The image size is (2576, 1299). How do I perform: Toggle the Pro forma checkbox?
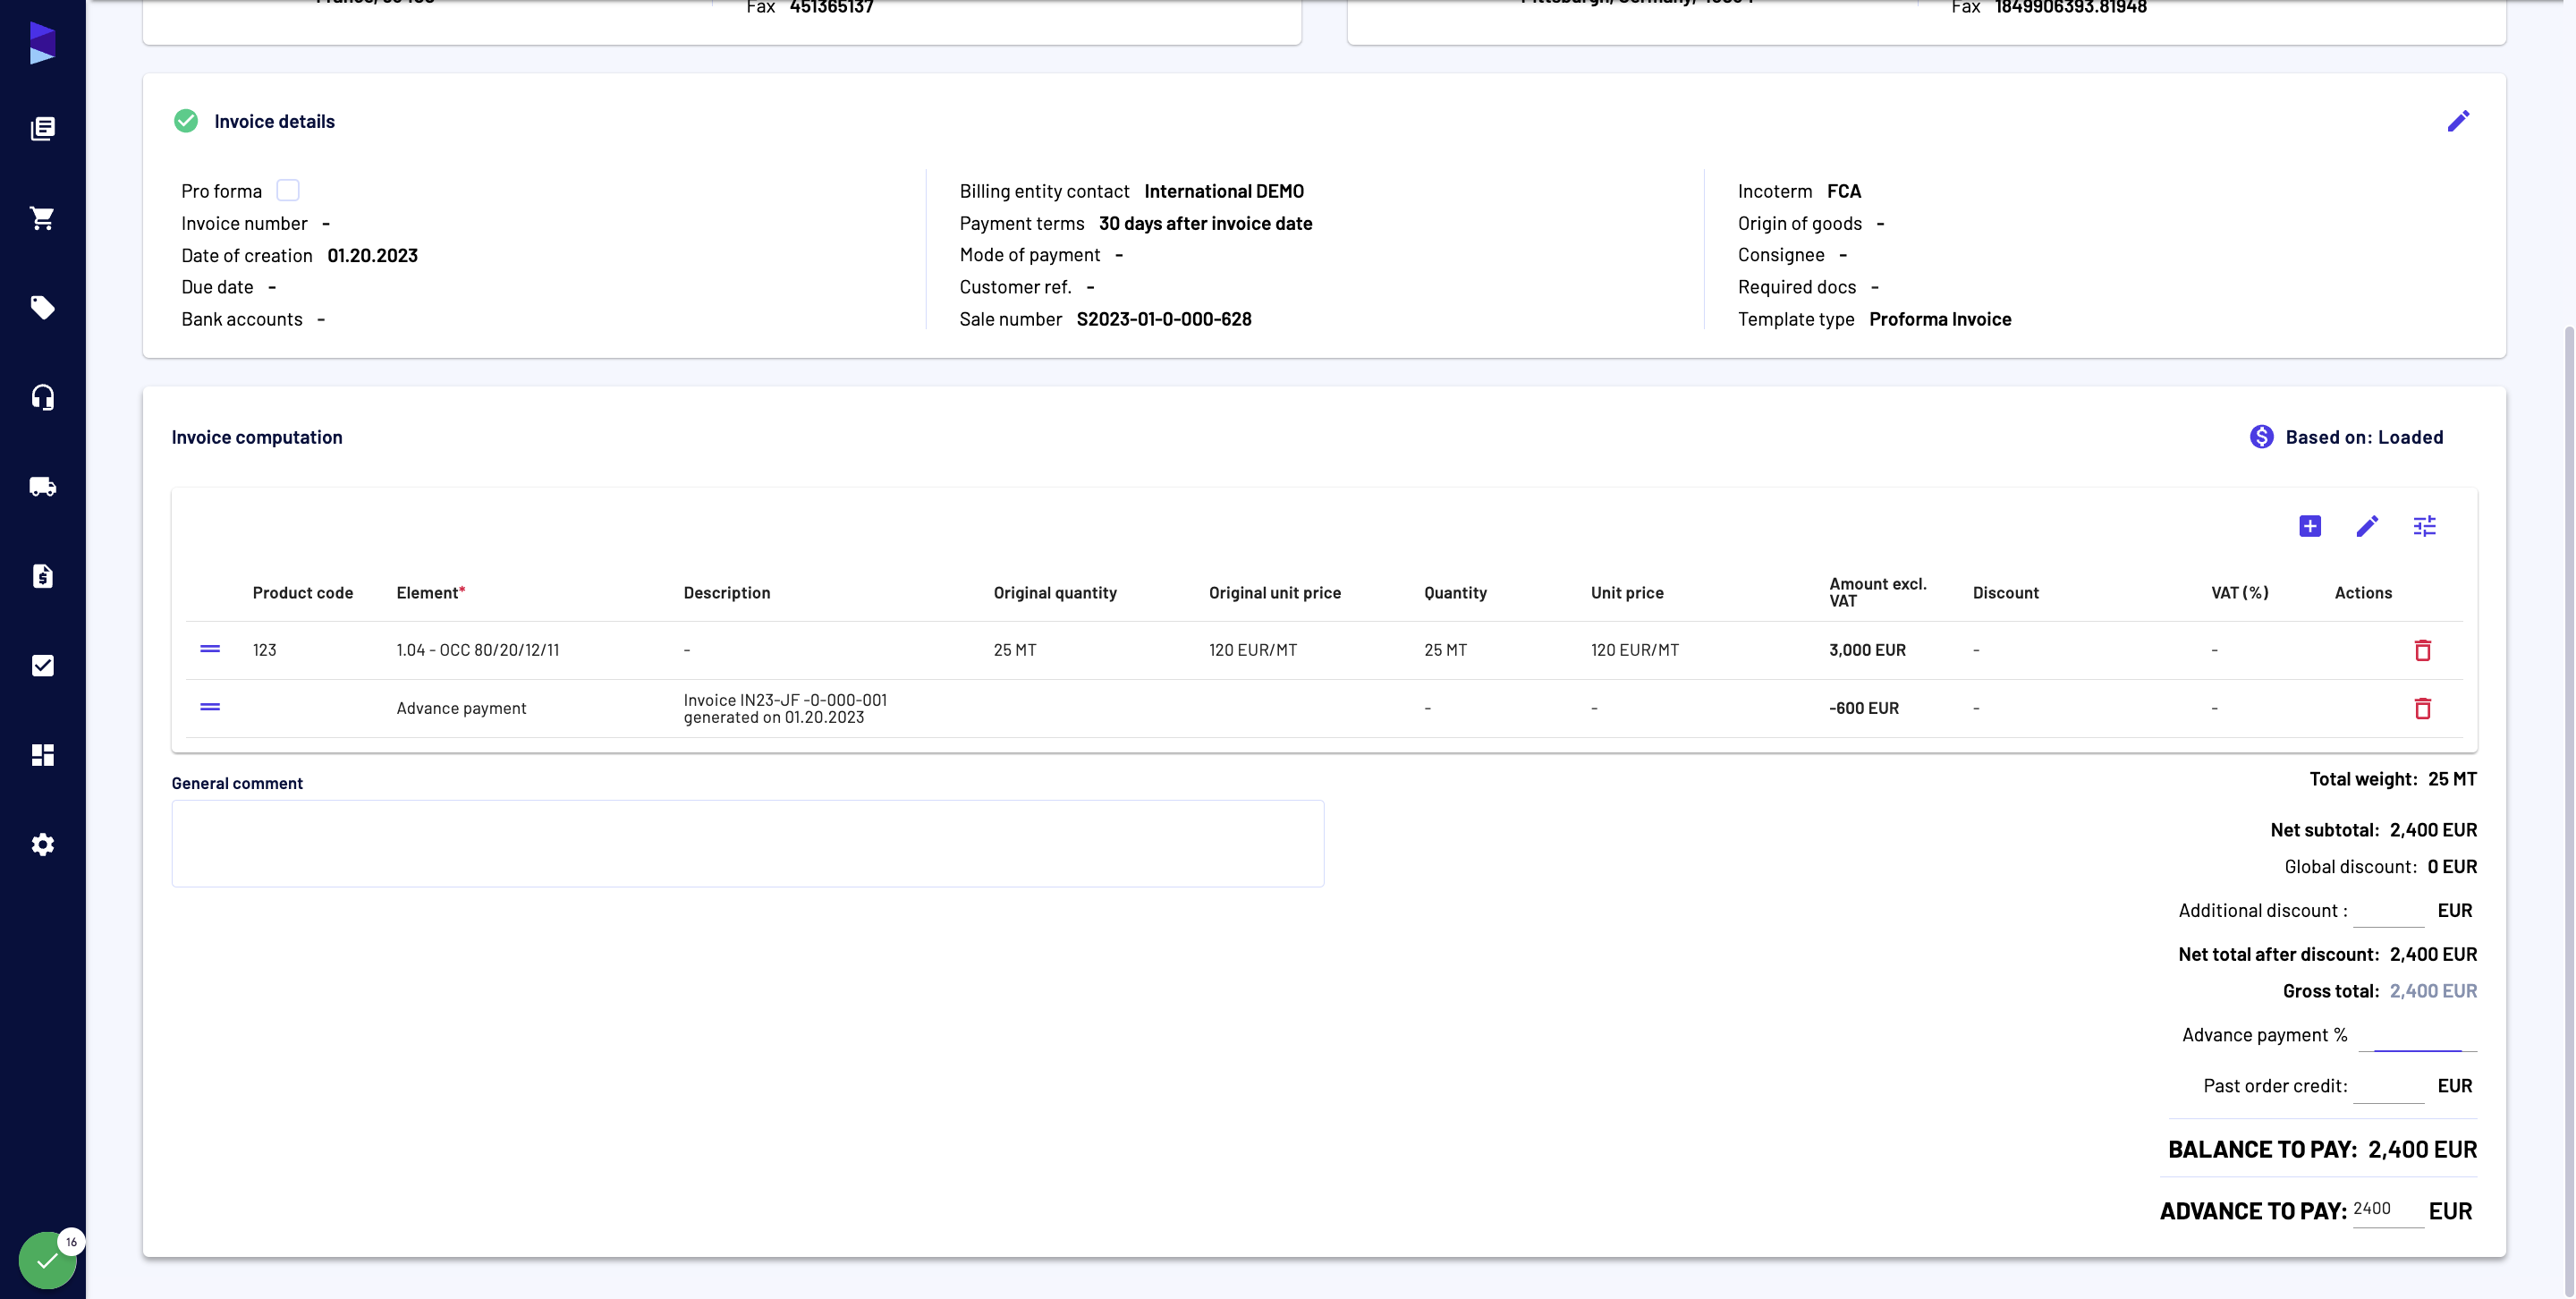pyautogui.click(x=288, y=190)
